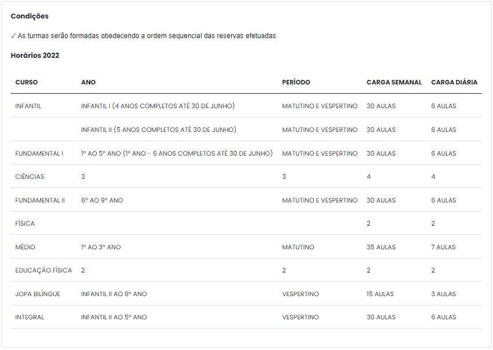Click the CURSO column header

point(27,82)
